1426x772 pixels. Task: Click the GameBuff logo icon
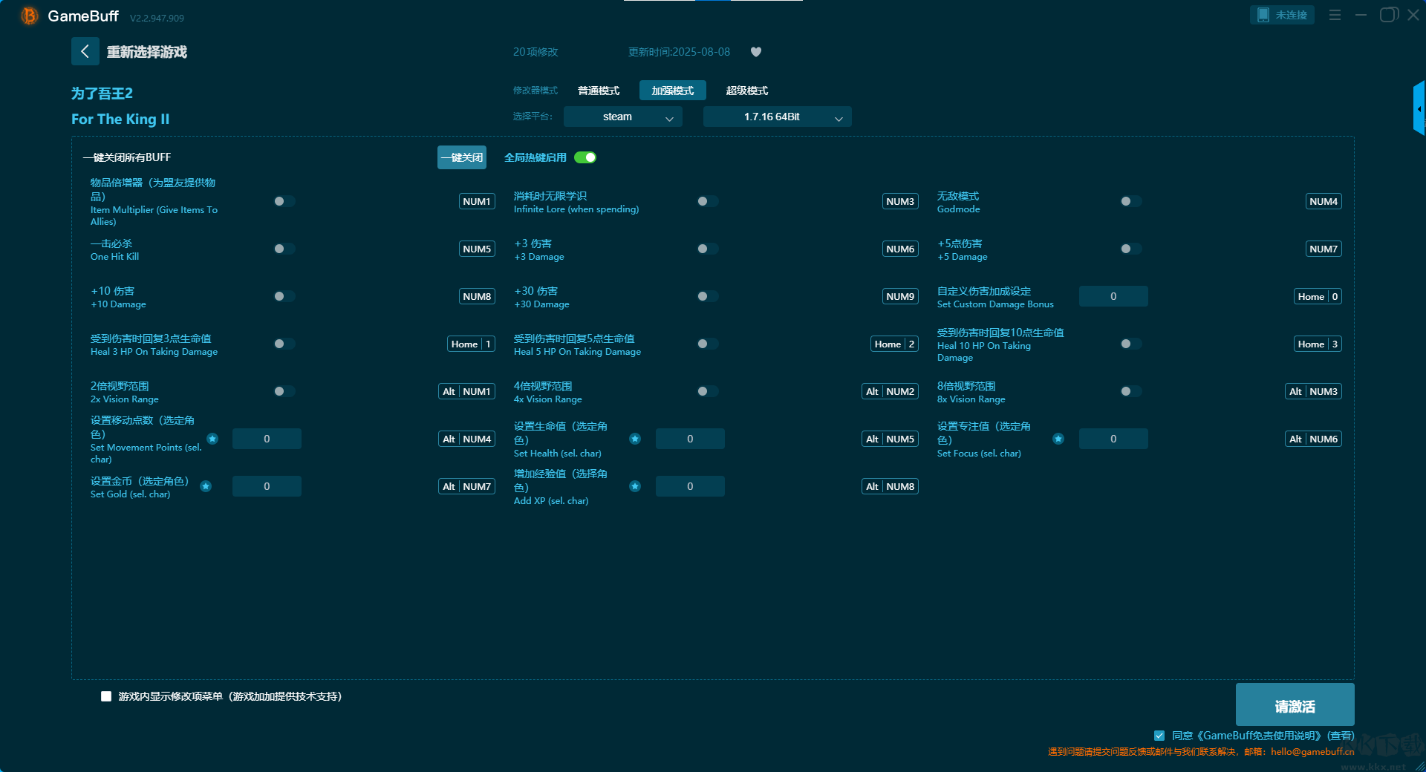pyautogui.click(x=30, y=16)
